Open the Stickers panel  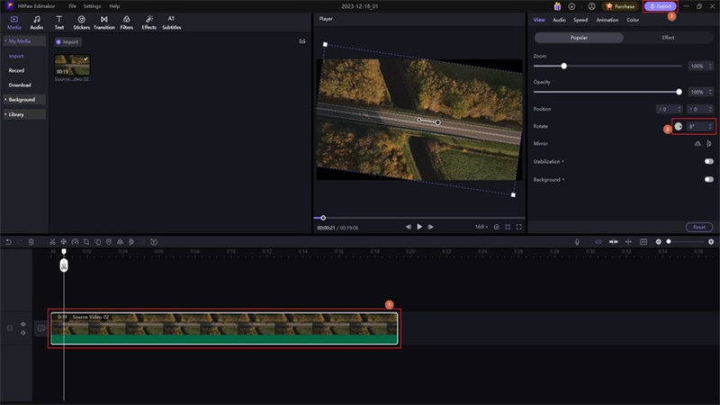click(81, 22)
